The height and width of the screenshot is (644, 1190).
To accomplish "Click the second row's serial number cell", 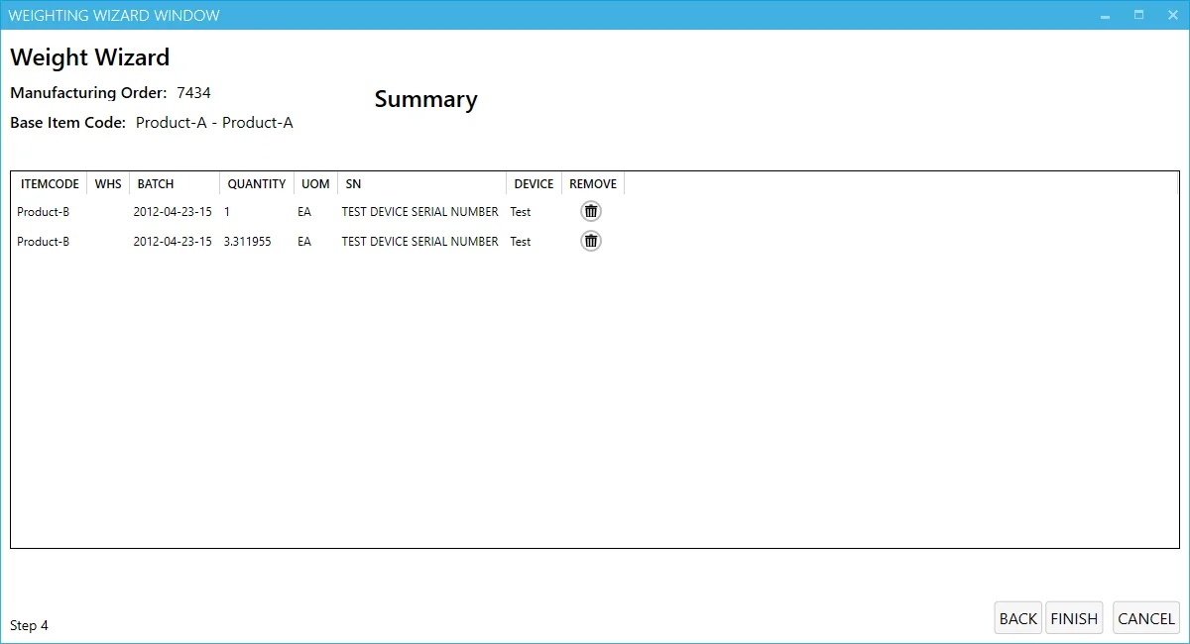I will pyautogui.click(x=419, y=242).
